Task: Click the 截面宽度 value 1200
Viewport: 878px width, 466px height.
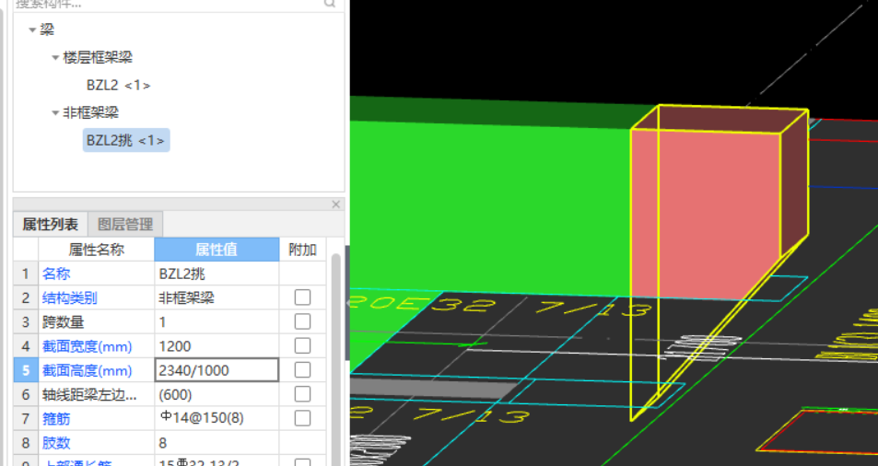Action: coord(217,346)
